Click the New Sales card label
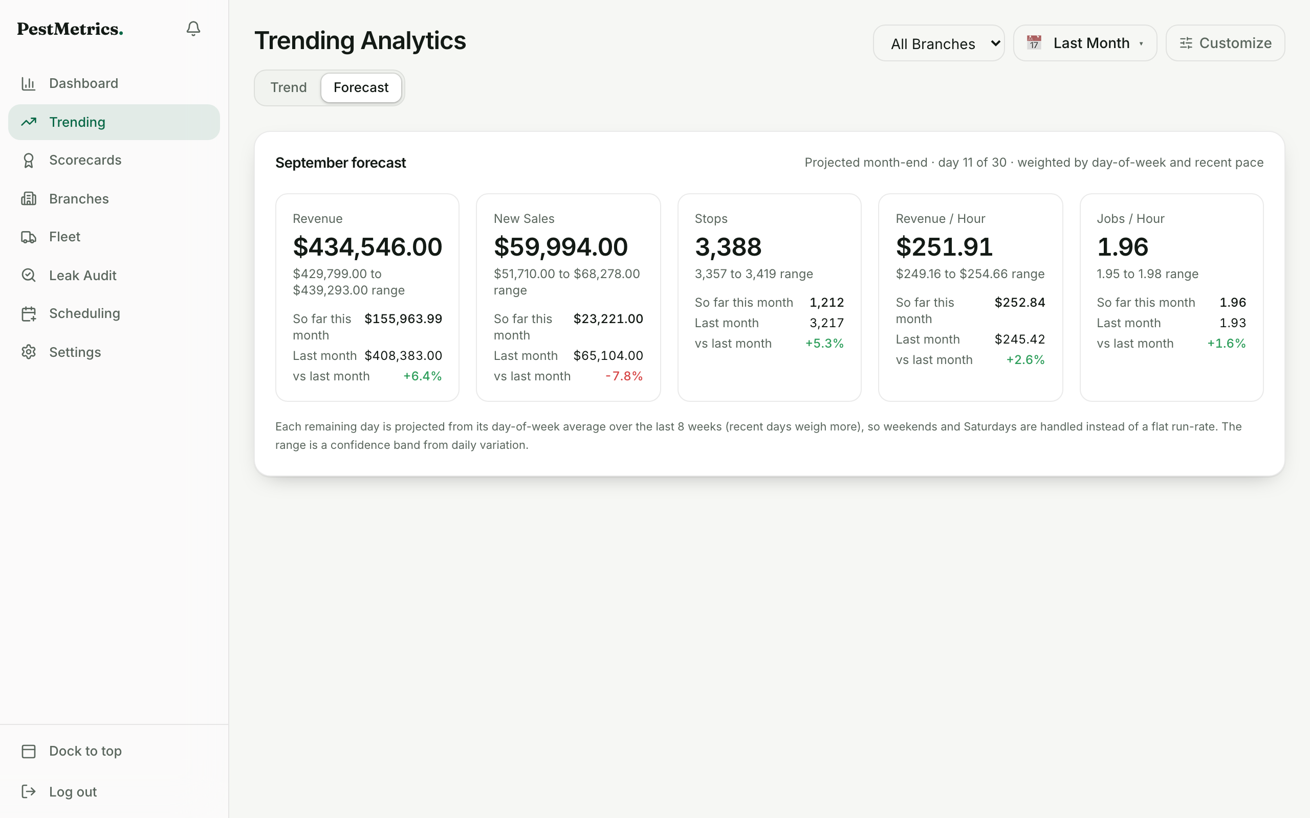The width and height of the screenshot is (1310, 818). pos(524,219)
